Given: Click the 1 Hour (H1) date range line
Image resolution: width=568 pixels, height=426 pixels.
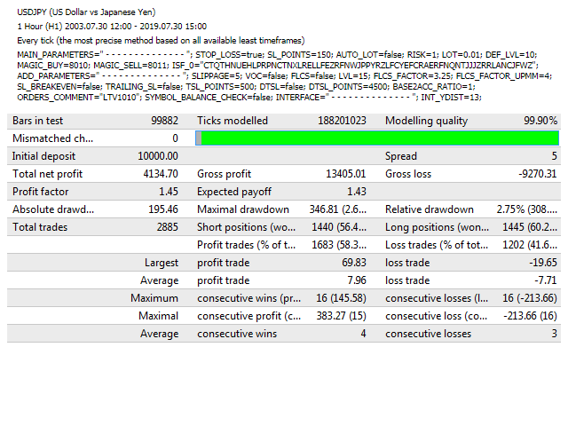Looking at the screenshot, I should click(112, 27).
